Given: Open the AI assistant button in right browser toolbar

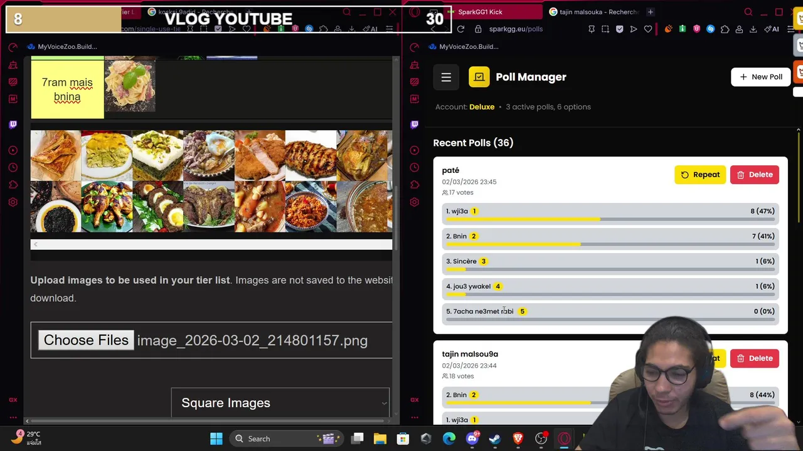Looking at the screenshot, I should pyautogui.click(x=772, y=29).
